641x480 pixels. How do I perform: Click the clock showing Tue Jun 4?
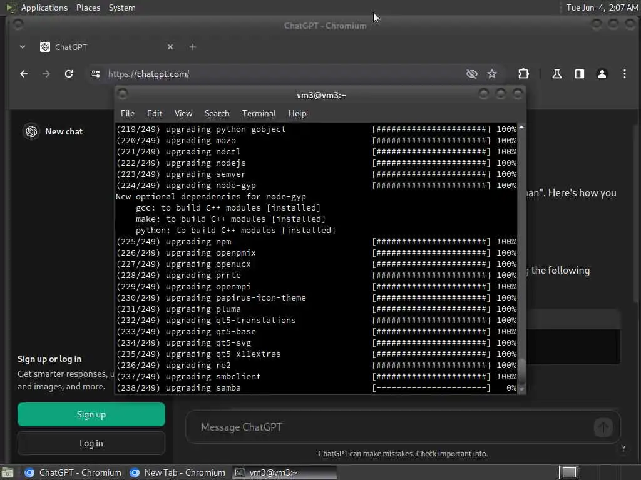click(x=602, y=7)
